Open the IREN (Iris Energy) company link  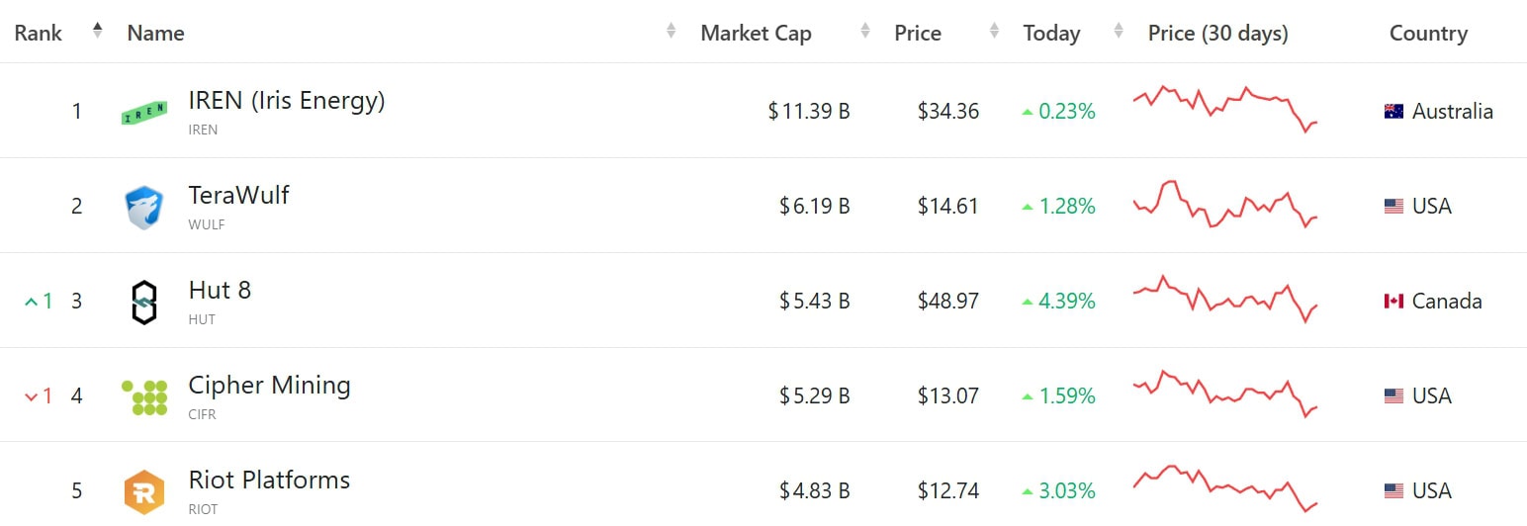(287, 101)
